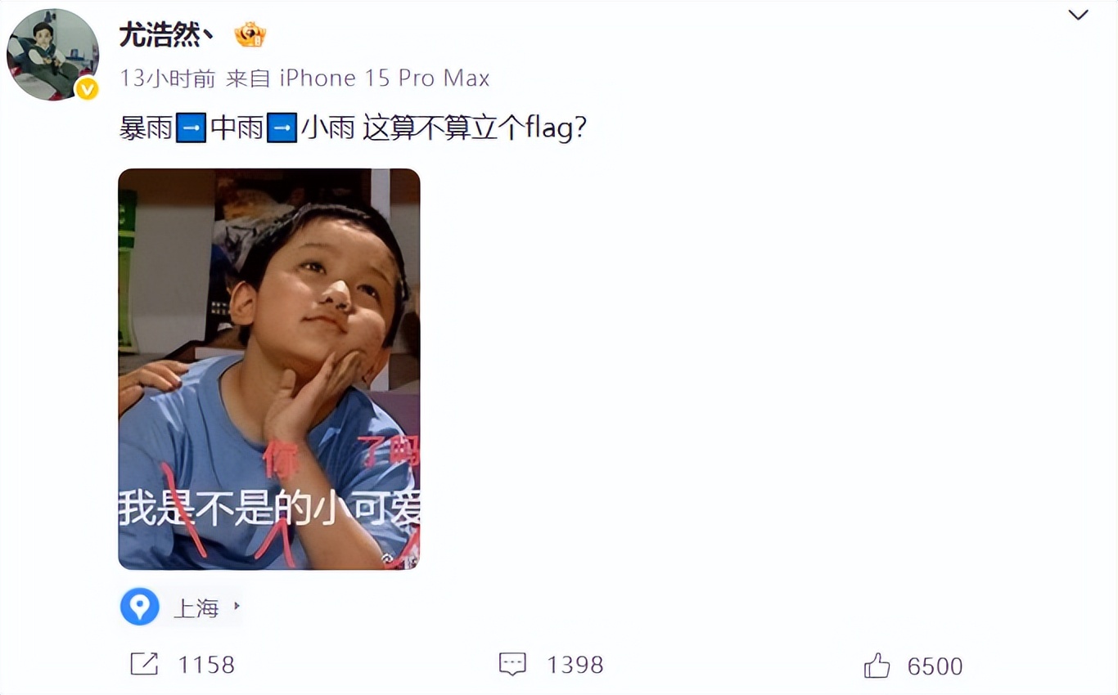Click the second blue arrow emoji after 中雨
The height and width of the screenshot is (695, 1118).
coord(282,128)
